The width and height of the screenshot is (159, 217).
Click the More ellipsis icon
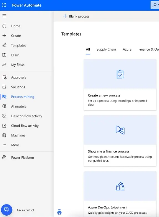click(x=4, y=145)
